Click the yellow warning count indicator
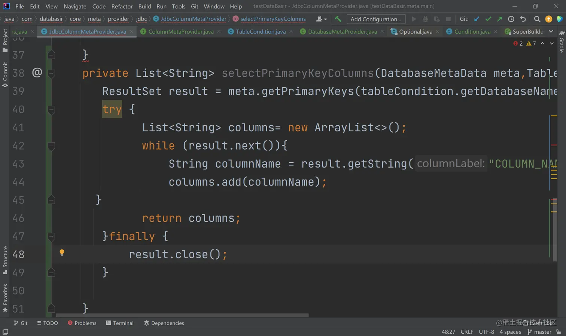Image resolution: width=566 pixels, height=336 pixels. pyautogui.click(x=531, y=43)
